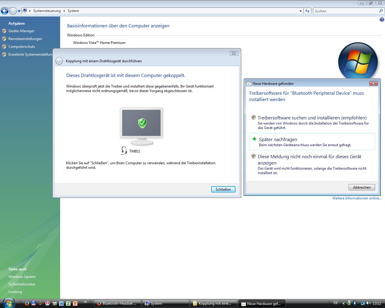Image resolution: width=385 pixels, height=308 pixels.
Task: Open Remoteeinstellungen in the sidebar
Action: tap(25, 39)
